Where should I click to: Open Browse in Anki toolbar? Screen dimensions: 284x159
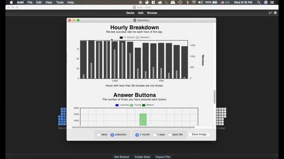pyautogui.click(x=152, y=13)
